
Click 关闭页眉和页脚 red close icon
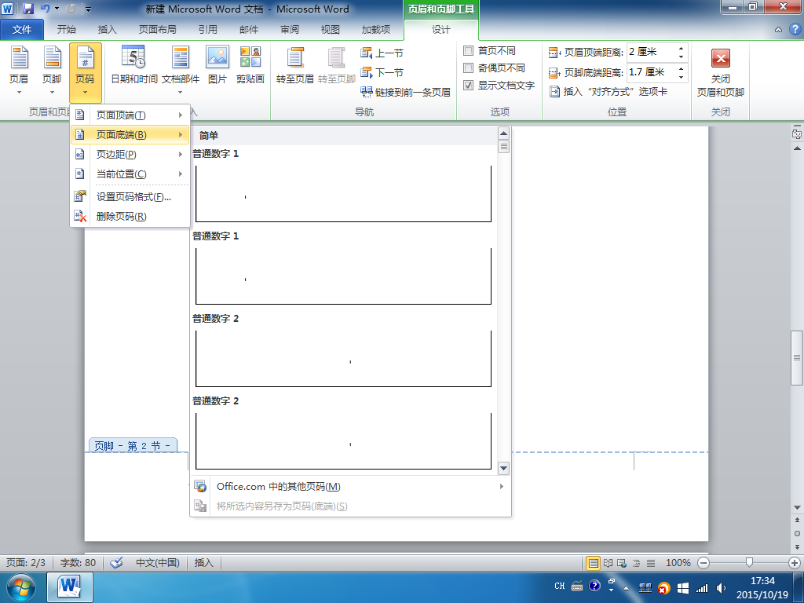coord(721,58)
